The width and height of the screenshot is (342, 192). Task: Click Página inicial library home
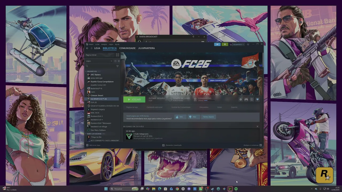100,55
